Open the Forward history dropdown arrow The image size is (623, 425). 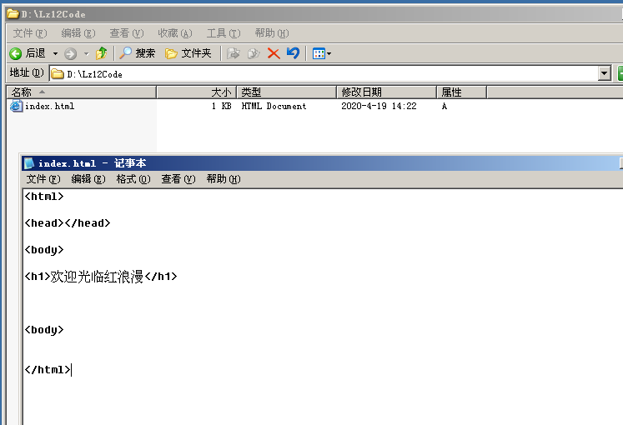(86, 53)
